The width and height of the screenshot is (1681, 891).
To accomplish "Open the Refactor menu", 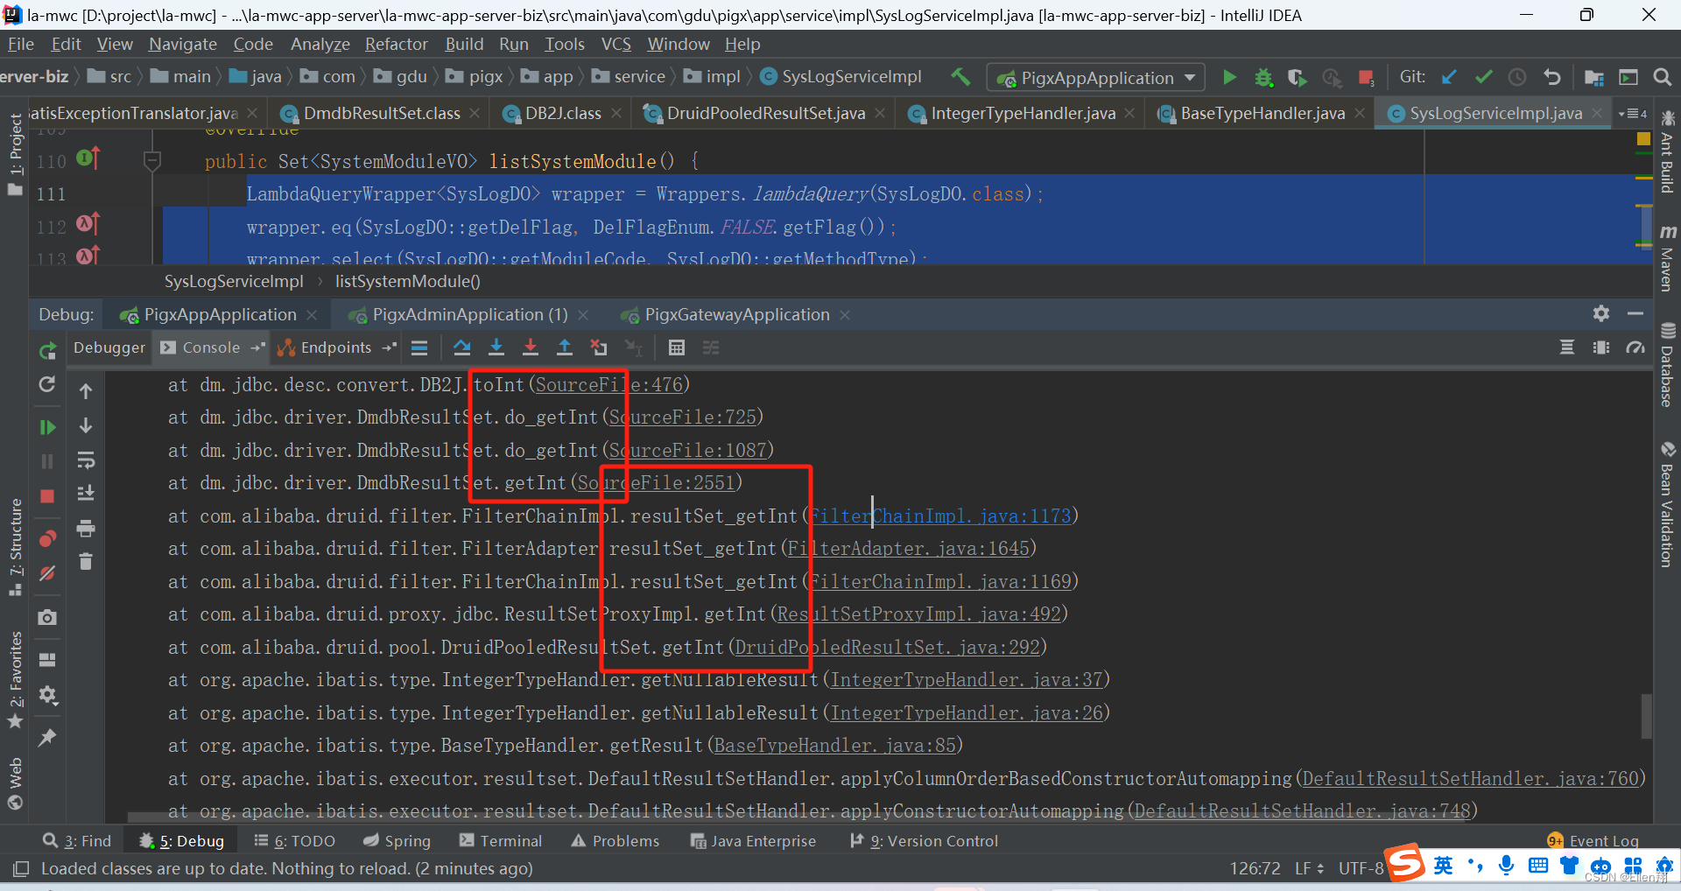I will 396,44.
